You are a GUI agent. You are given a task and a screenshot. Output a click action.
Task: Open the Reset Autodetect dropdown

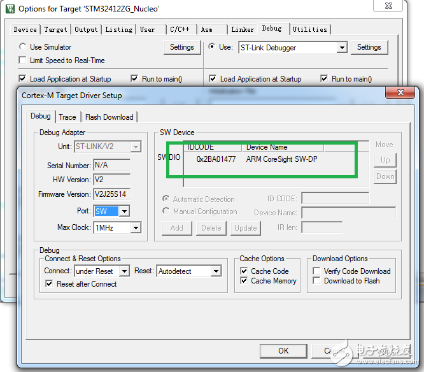[216, 271]
